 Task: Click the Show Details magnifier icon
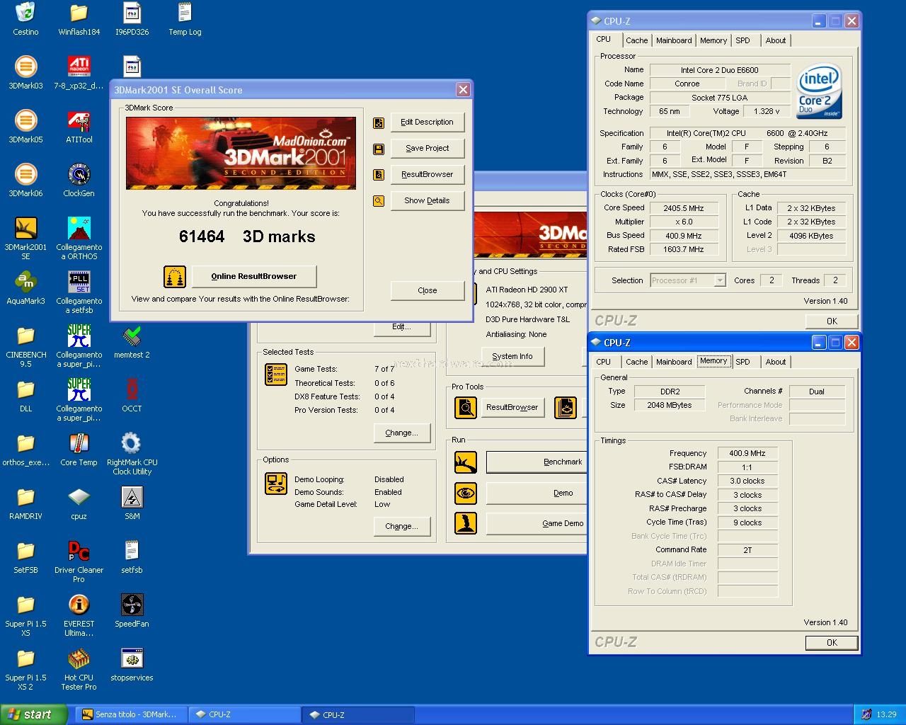point(379,201)
